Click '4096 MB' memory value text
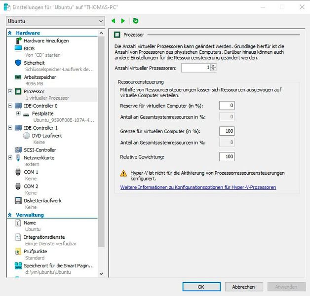Image resolution: width=310 pixels, height=296 pixels. 34,84
